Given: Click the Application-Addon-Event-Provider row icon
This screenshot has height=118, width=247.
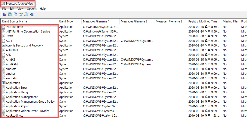Looking at the screenshot, I should click(x=4, y=111).
